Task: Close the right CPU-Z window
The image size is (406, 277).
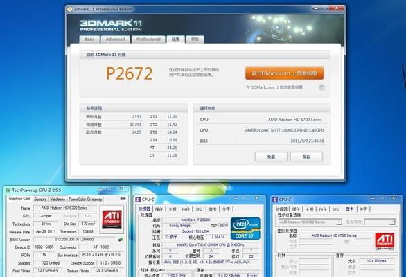Action: 394,198
